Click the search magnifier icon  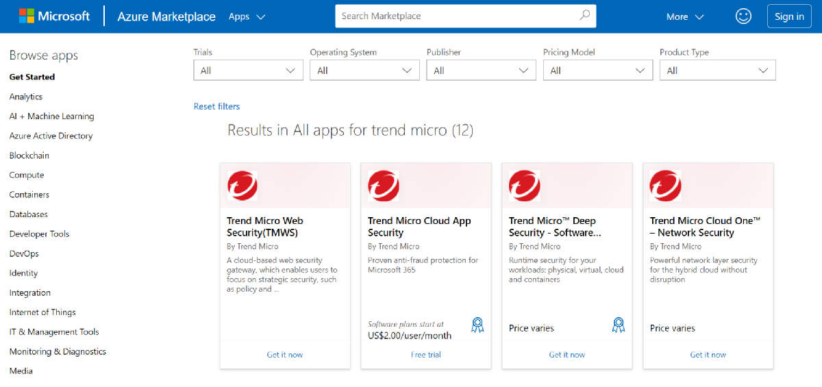click(584, 16)
